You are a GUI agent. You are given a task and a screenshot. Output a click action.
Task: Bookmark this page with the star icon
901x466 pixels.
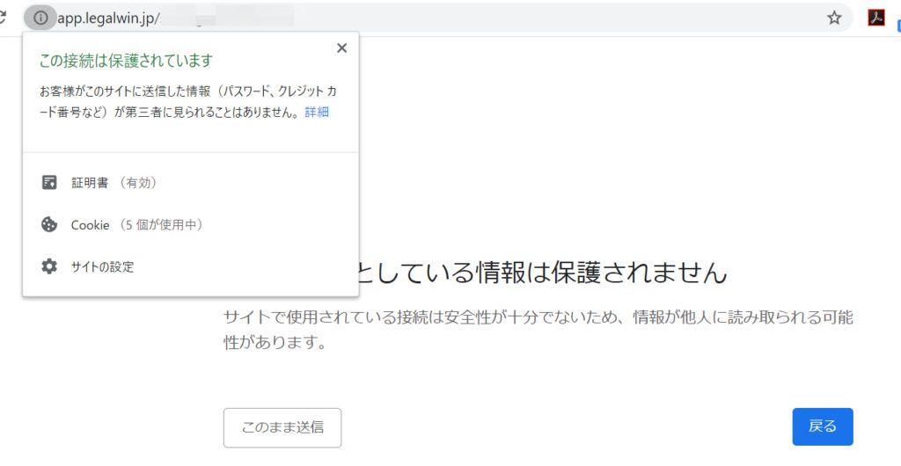(834, 18)
